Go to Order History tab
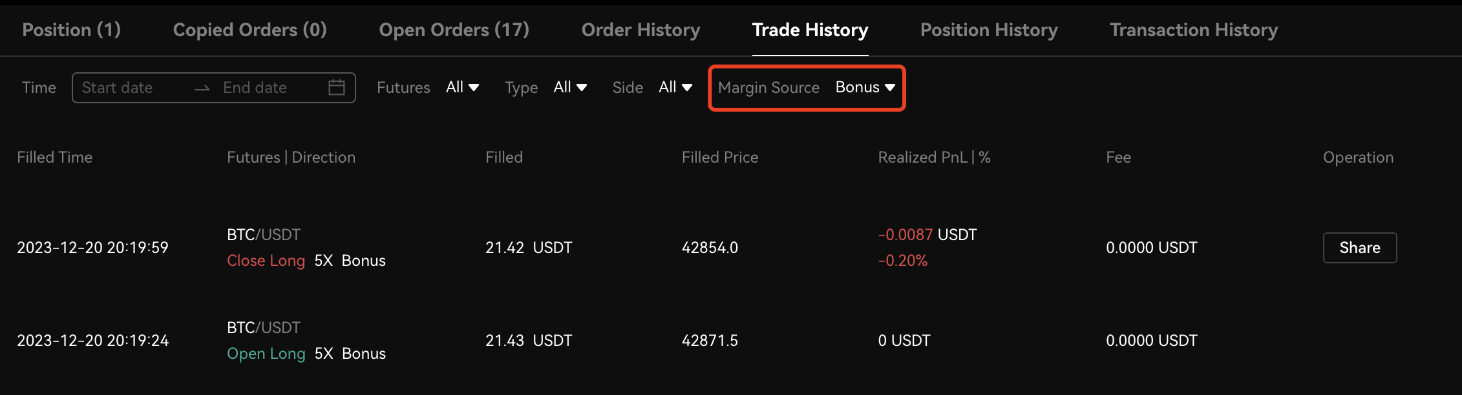Viewport: 1462px width, 395px height. tap(641, 30)
